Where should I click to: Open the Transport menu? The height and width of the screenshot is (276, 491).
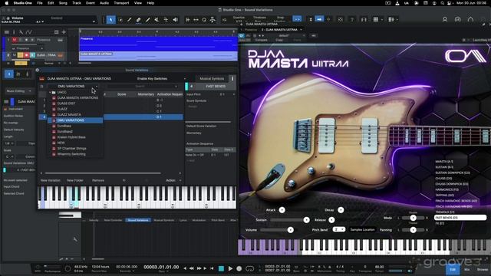click(121, 3)
